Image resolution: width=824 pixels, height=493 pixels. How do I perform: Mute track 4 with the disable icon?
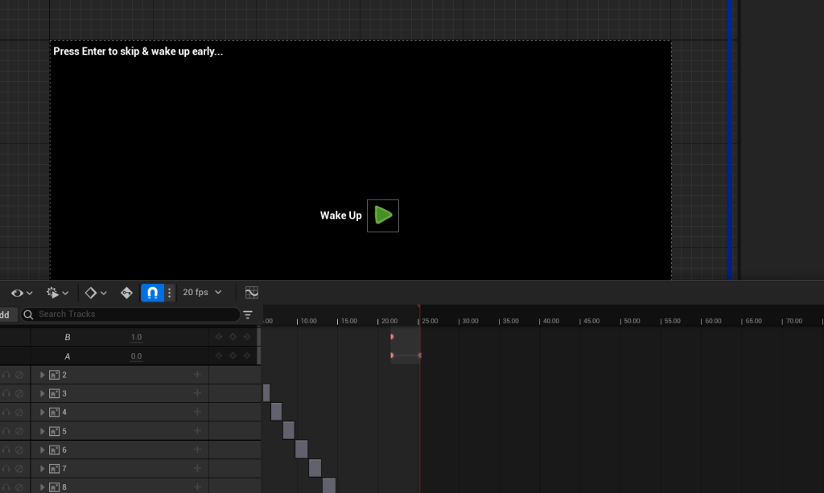(19, 413)
